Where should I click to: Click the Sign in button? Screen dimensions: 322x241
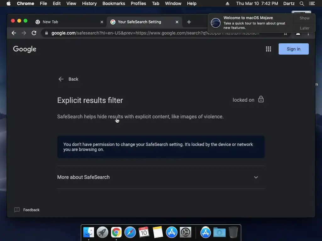coord(293,49)
